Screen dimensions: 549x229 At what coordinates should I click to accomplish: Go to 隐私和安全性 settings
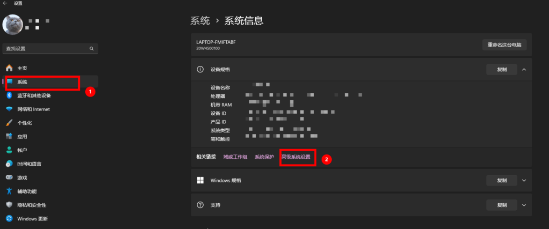click(32, 205)
